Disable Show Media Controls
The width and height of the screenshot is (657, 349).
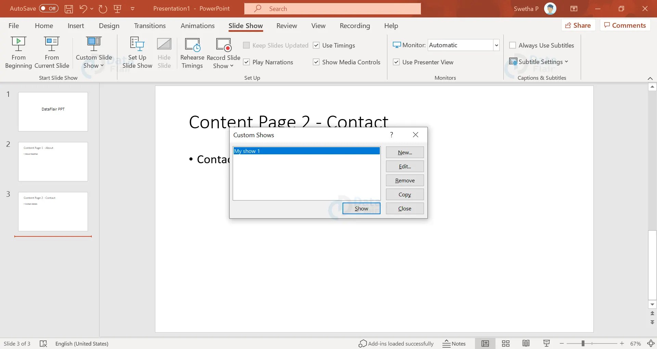pos(315,62)
